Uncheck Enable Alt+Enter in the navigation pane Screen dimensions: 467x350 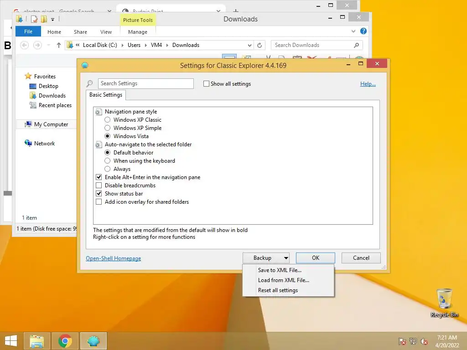point(99,177)
